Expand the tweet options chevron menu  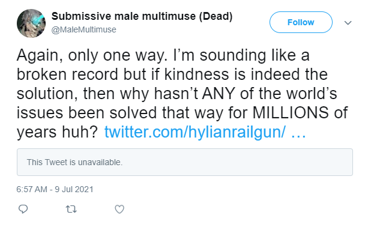click(x=348, y=23)
